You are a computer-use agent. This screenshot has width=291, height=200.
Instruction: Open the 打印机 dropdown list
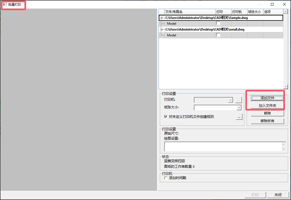[230, 100]
